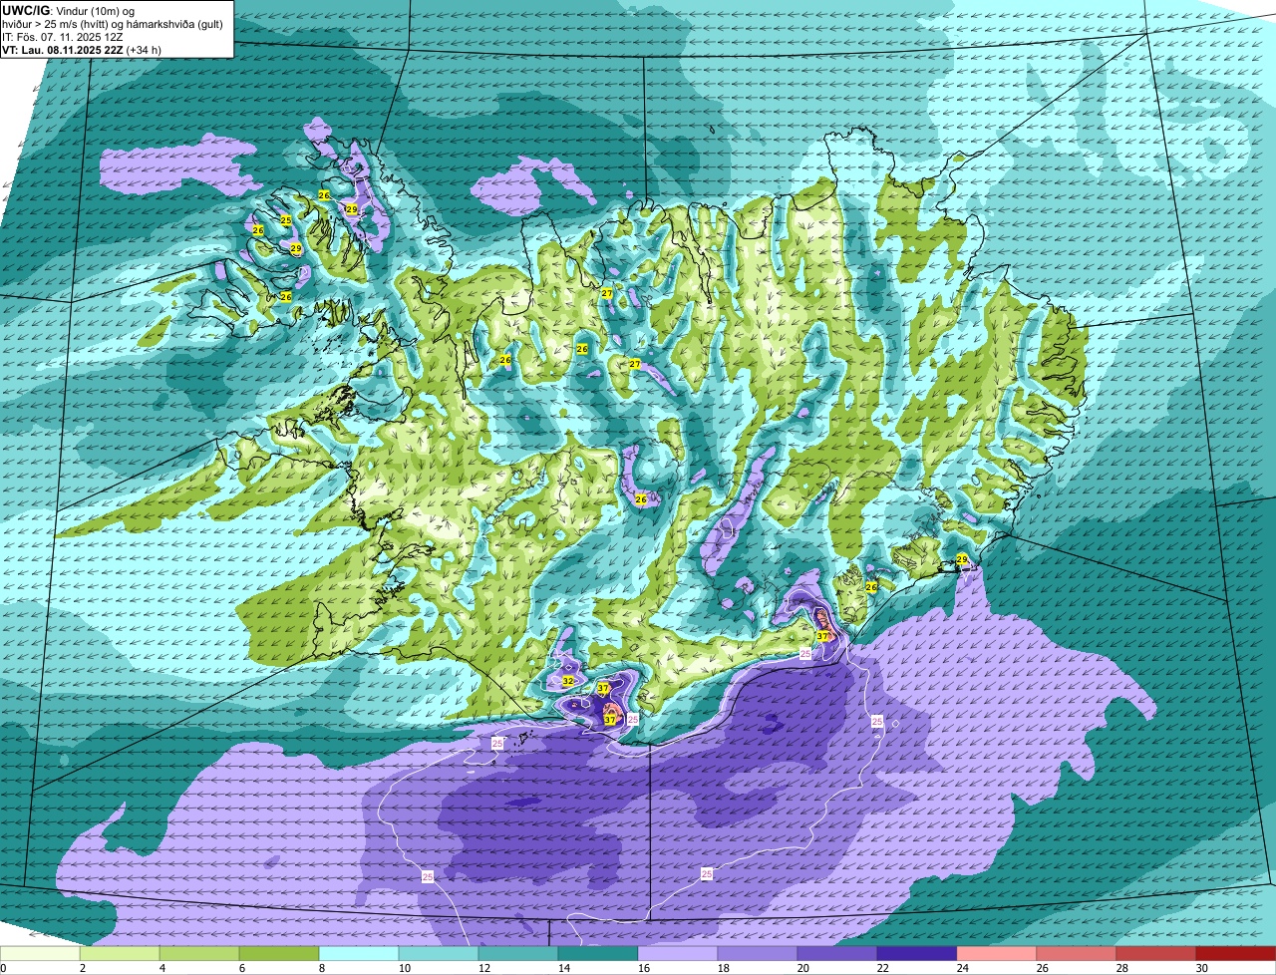
Task: Select the "VT: Lau. 08.11.2025 22Z (+34 h)" line
Action: [82, 49]
